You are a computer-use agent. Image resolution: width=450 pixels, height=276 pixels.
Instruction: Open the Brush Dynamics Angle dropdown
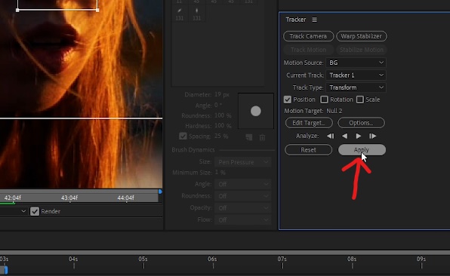click(x=243, y=184)
